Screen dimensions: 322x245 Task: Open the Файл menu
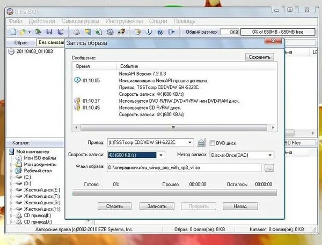[16, 21]
